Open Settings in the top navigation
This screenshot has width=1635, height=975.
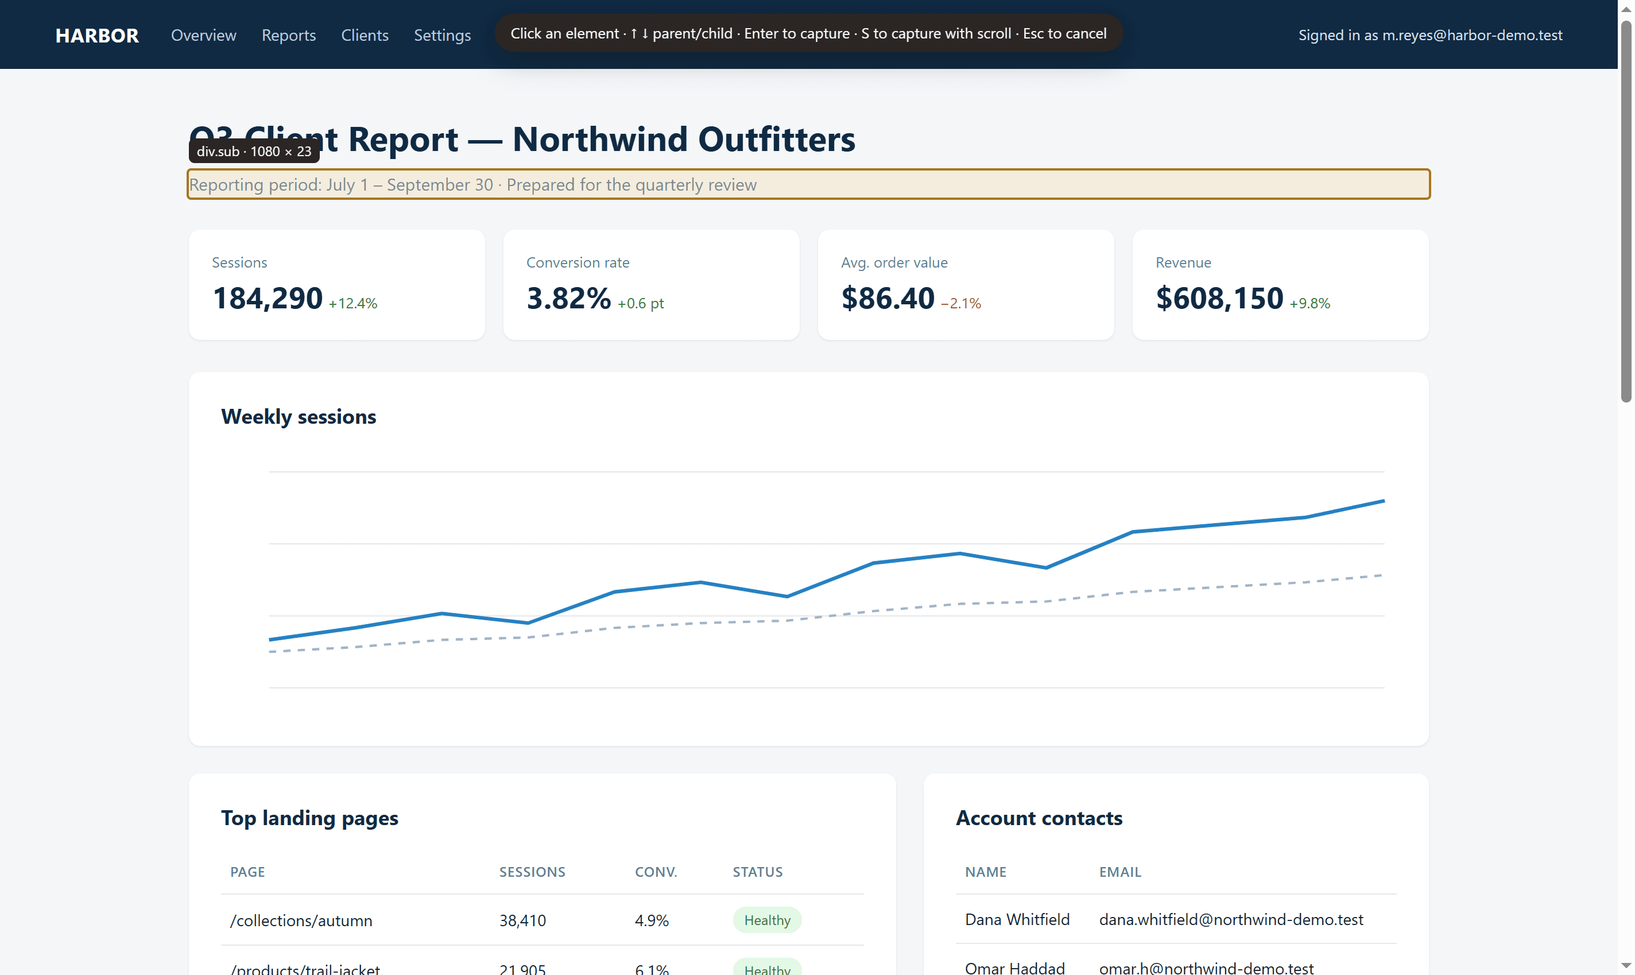pos(442,35)
